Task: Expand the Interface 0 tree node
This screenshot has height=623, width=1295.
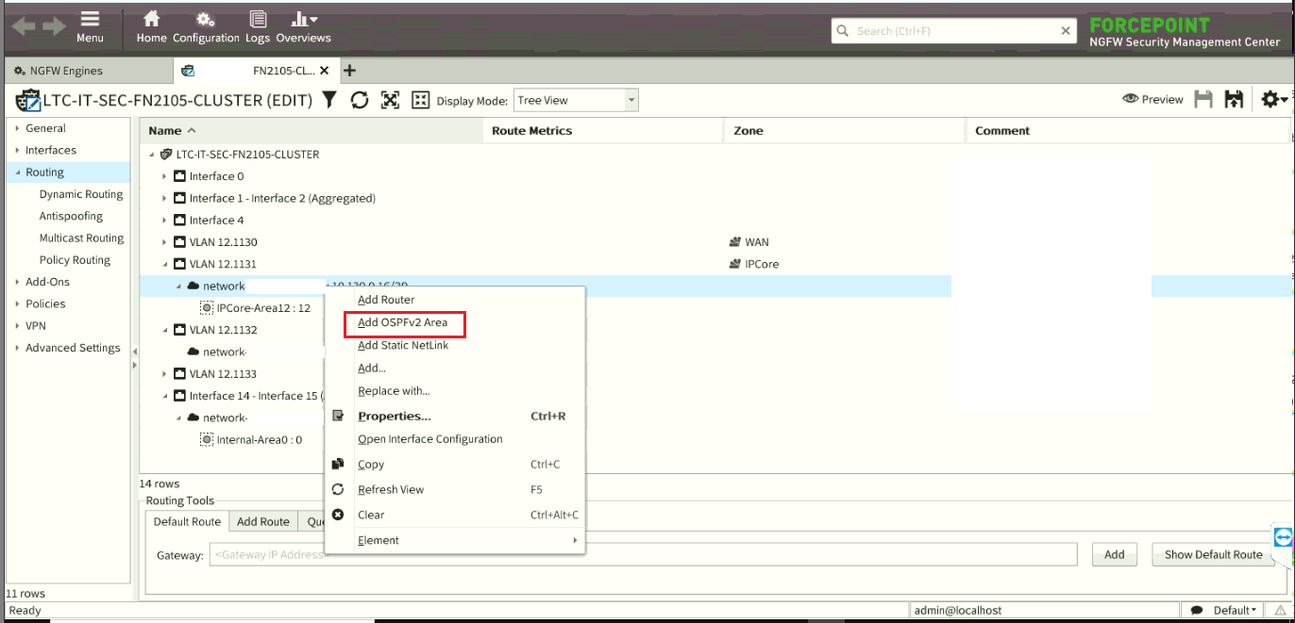Action: [x=164, y=176]
